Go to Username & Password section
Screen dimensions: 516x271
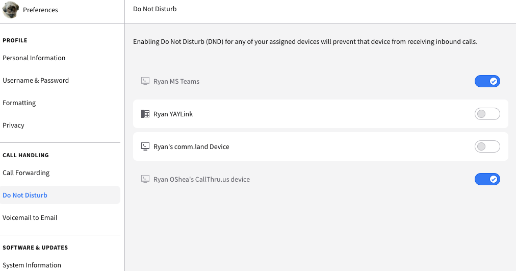(36, 80)
